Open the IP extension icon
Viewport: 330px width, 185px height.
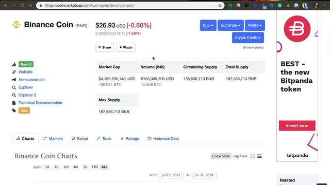(246, 6)
